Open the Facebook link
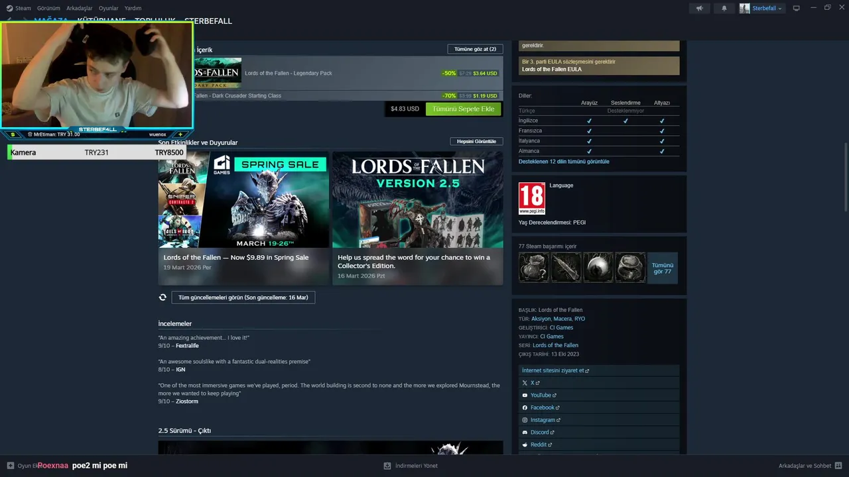Viewport: 849px width, 477px height. (542, 407)
